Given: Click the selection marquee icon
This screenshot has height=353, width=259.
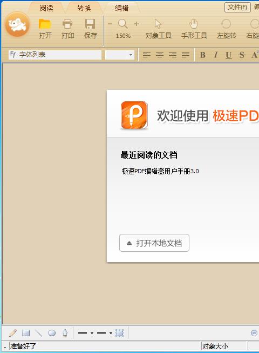Looking at the screenshot, I should tap(119, 333).
